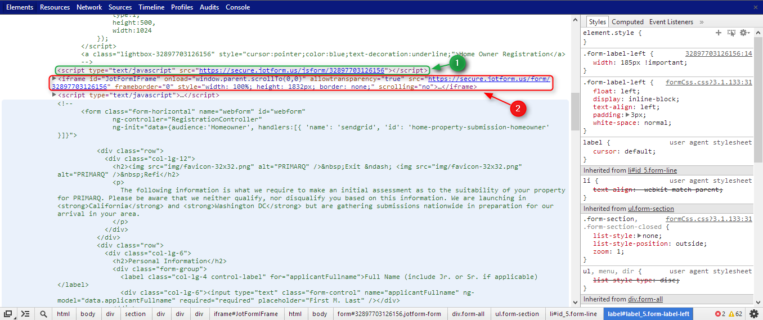This screenshot has height=320, width=763.
Task: Click the red error count icon
Action: tap(718, 314)
